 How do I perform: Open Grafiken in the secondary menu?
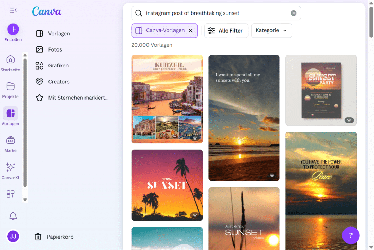click(52, 65)
